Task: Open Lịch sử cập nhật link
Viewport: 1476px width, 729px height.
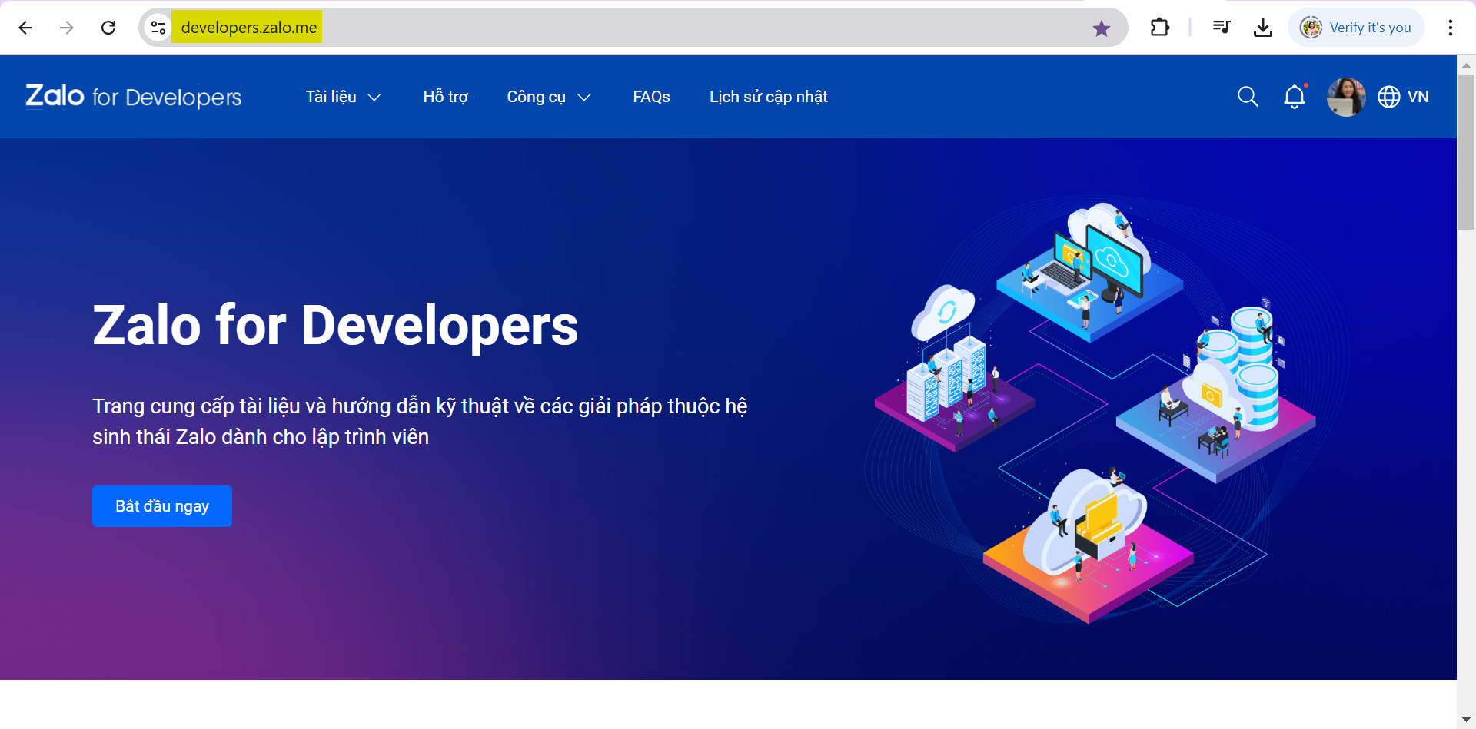Action: click(768, 97)
